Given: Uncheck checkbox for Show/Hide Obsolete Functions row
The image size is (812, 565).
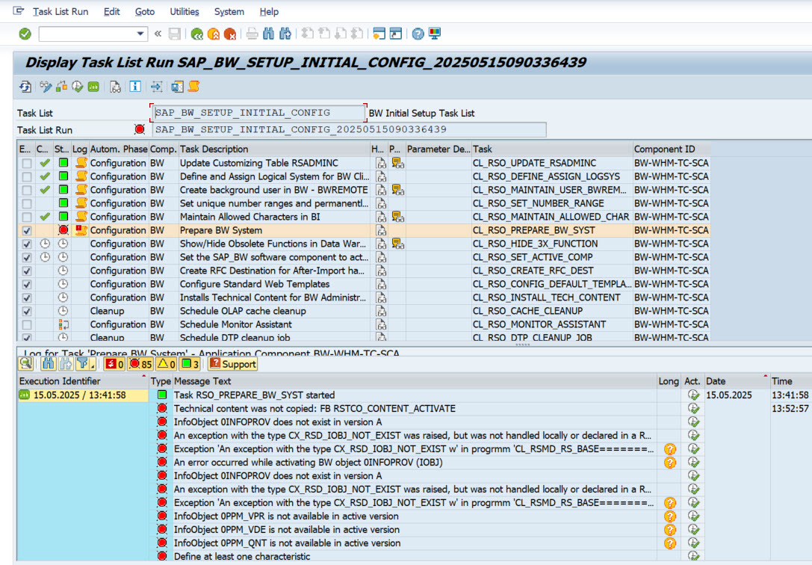Looking at the screenshot, I should [x=26, y=244].
